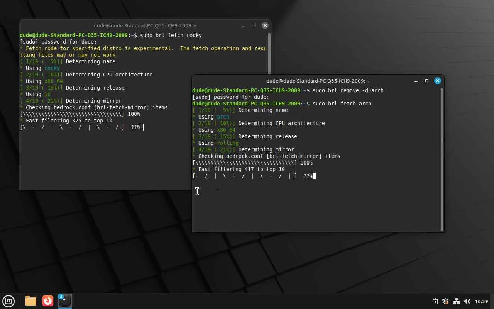Open the network connections tray icon
The image size is (494, 309).
(x=456, y=301)
